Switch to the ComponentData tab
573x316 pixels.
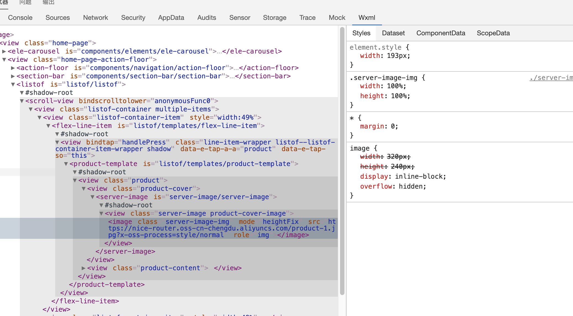(x=441, y=33)
